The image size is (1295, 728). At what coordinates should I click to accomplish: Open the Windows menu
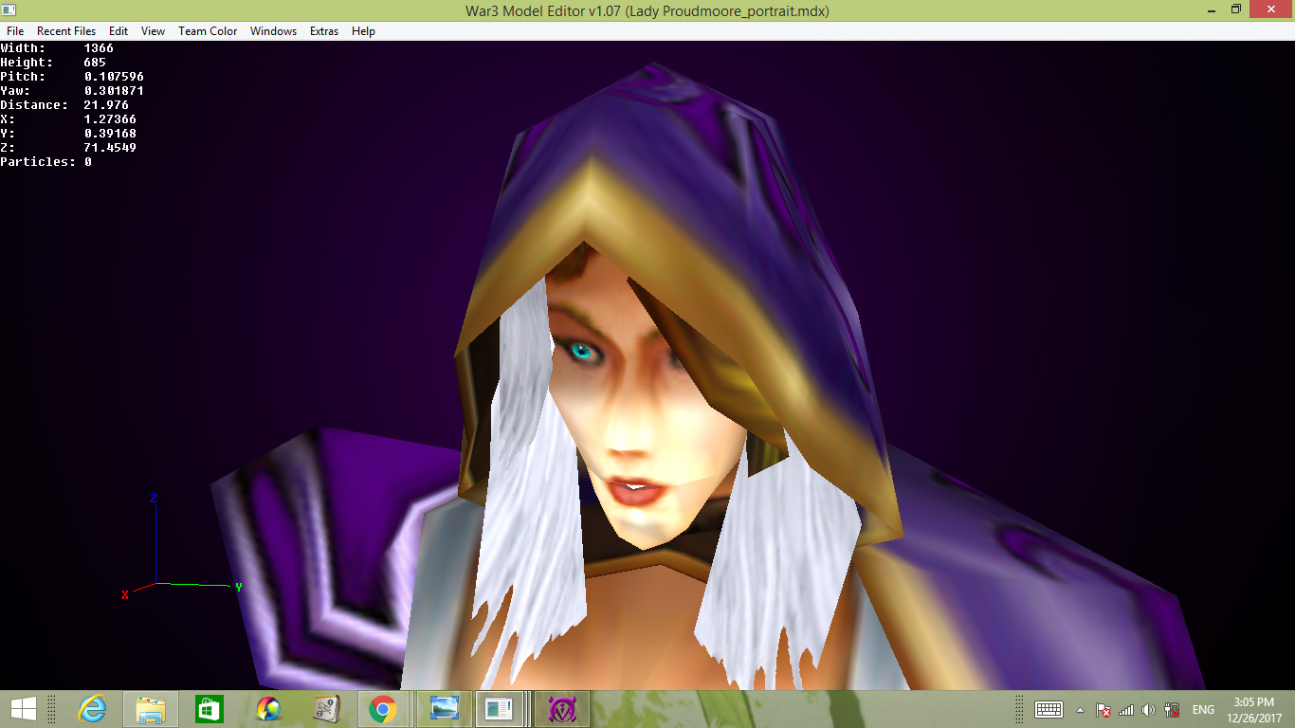[x=273, y=31]
